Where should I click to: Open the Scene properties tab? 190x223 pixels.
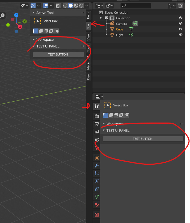[x=97, y=140]
